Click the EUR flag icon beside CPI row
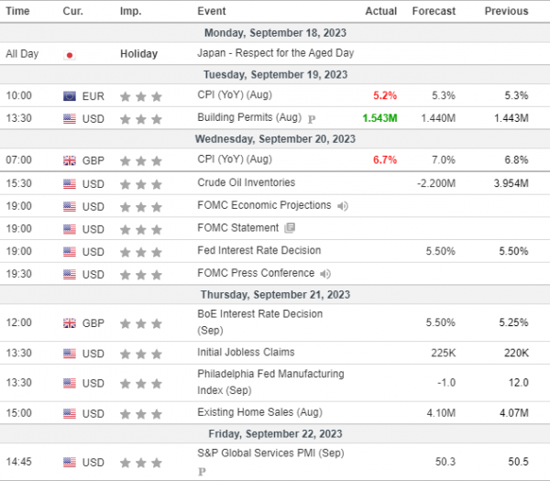Viewport: 550px width, 481px height. click(70, 95)
